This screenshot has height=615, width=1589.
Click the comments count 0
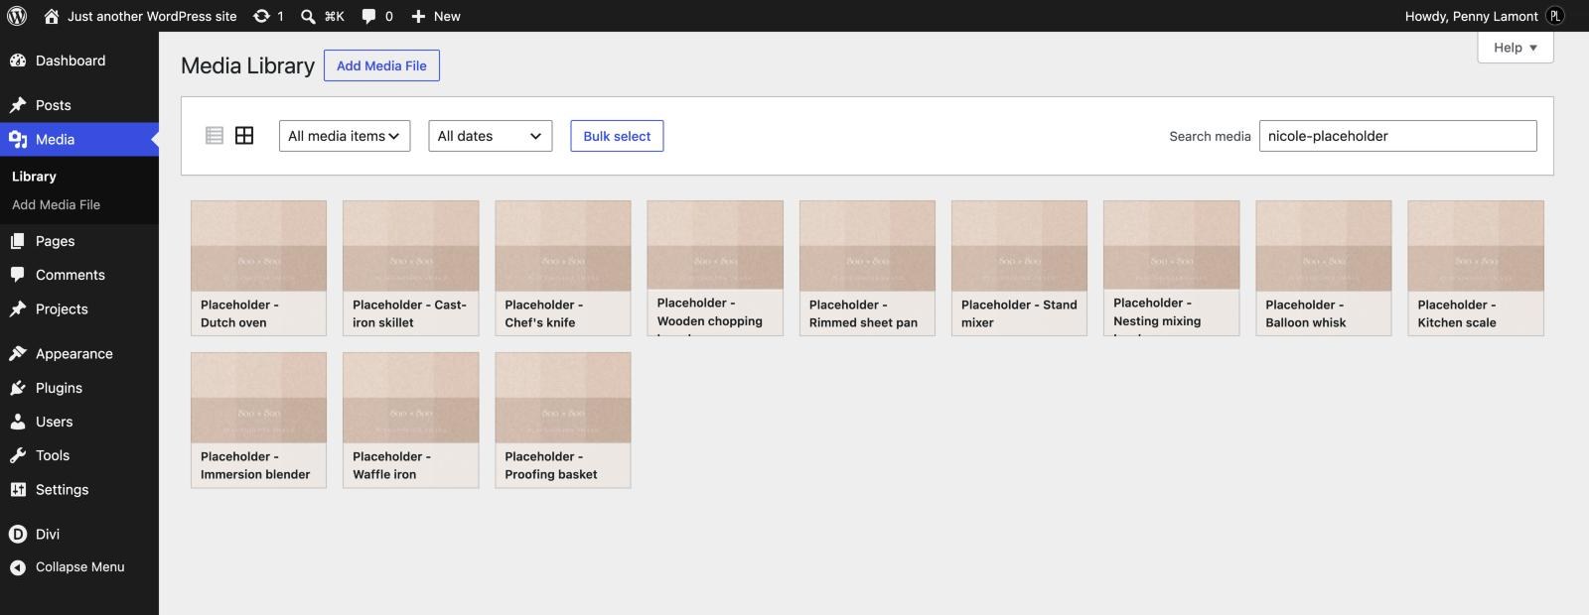point(388,16)
